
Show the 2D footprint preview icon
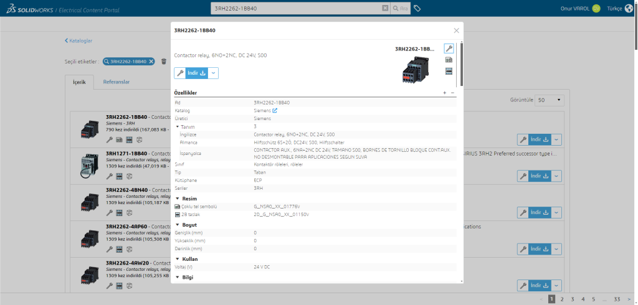[449, 71]
